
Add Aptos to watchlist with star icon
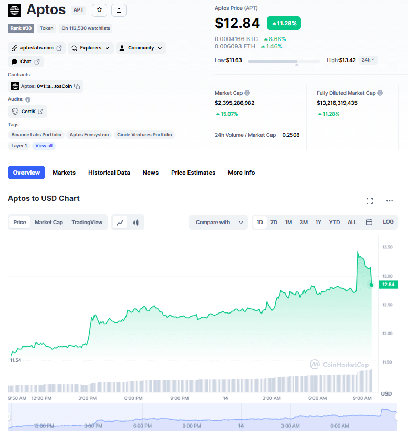pos(99,10)
